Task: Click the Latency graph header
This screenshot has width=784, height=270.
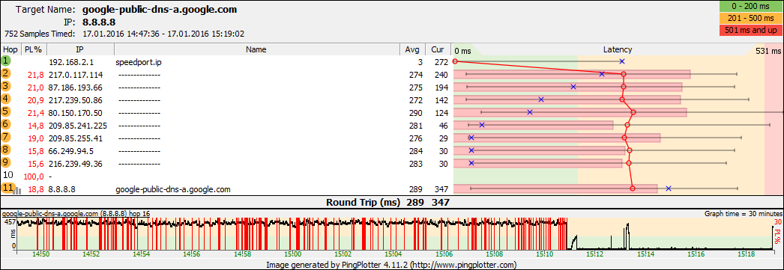Action: point(618,49)
